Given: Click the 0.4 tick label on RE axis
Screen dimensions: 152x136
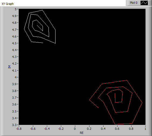Looking at the screenshot, I should tap(103, 129).
